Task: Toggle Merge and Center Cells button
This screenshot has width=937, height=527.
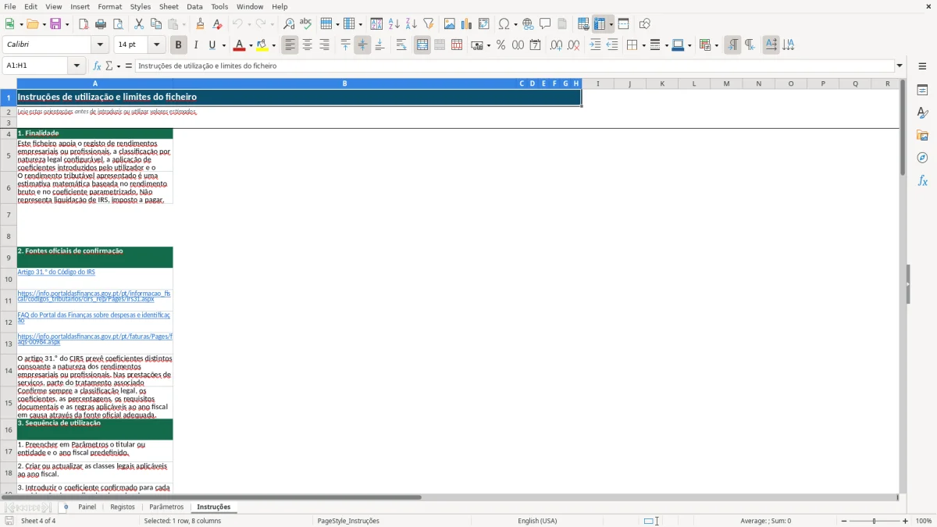Action: tap(422, 45)
